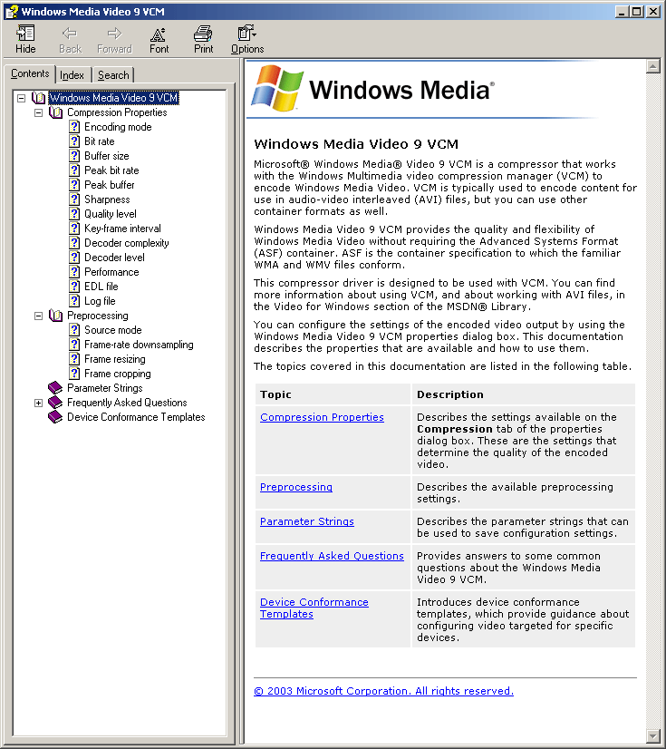
Task: Open the Compression Properties link in the table
Action: [322, 417]
